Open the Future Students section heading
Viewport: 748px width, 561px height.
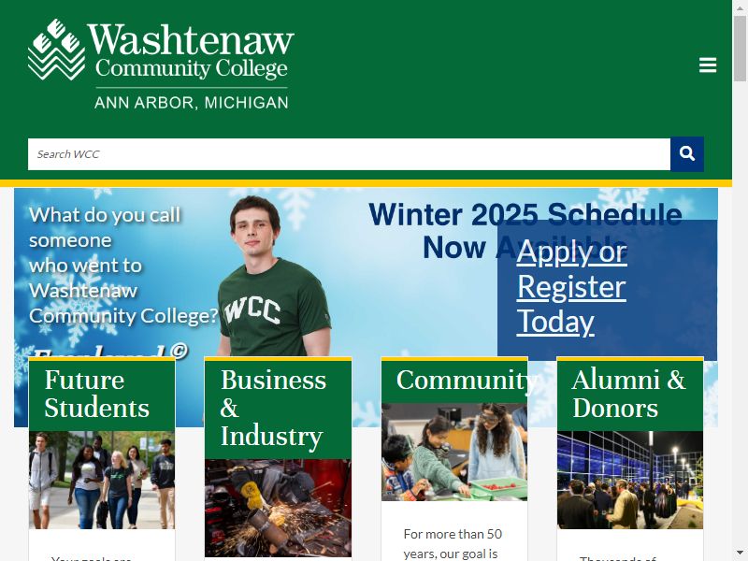point(97,394)
